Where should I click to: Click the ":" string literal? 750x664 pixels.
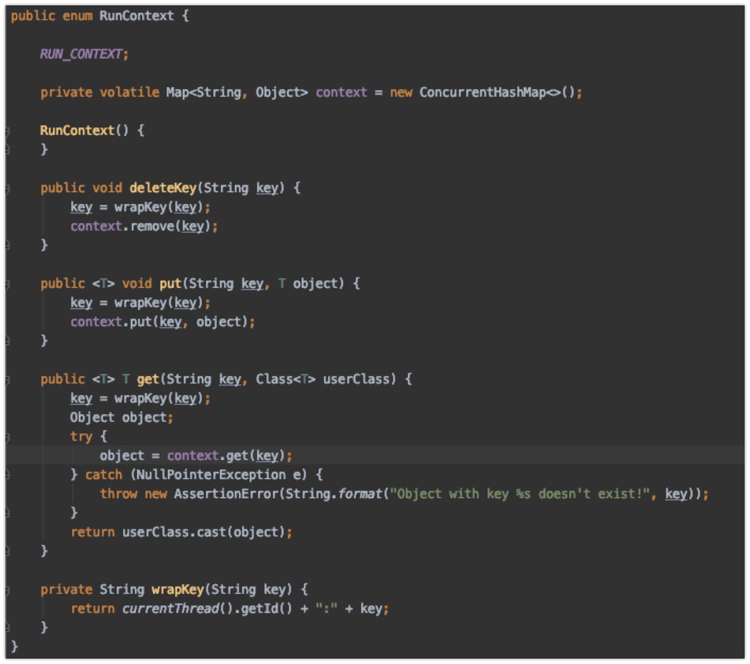(326, 608)
